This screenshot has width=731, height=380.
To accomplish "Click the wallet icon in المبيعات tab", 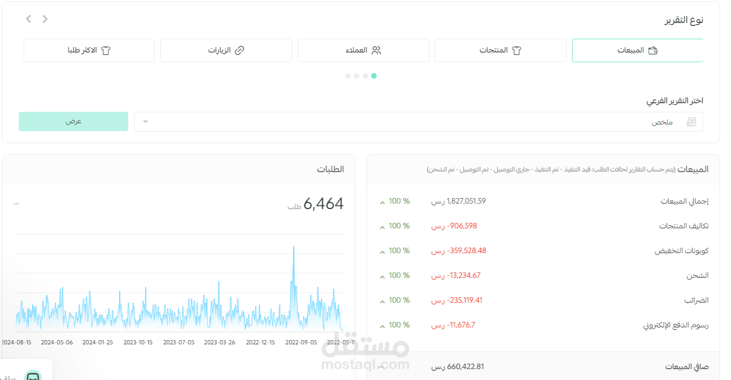I will tap(653, 51).
